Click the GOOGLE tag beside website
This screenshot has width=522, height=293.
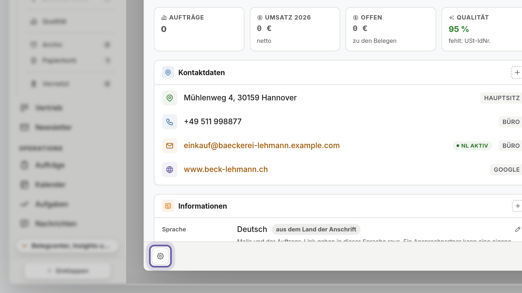click(x=506, y=170)
